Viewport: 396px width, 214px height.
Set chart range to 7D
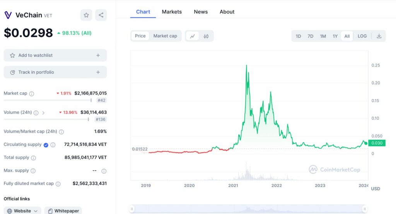311,36
